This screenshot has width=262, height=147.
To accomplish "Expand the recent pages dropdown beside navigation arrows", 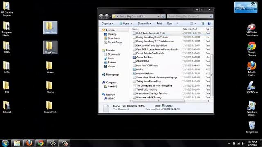I will click(x=111, y=16).
